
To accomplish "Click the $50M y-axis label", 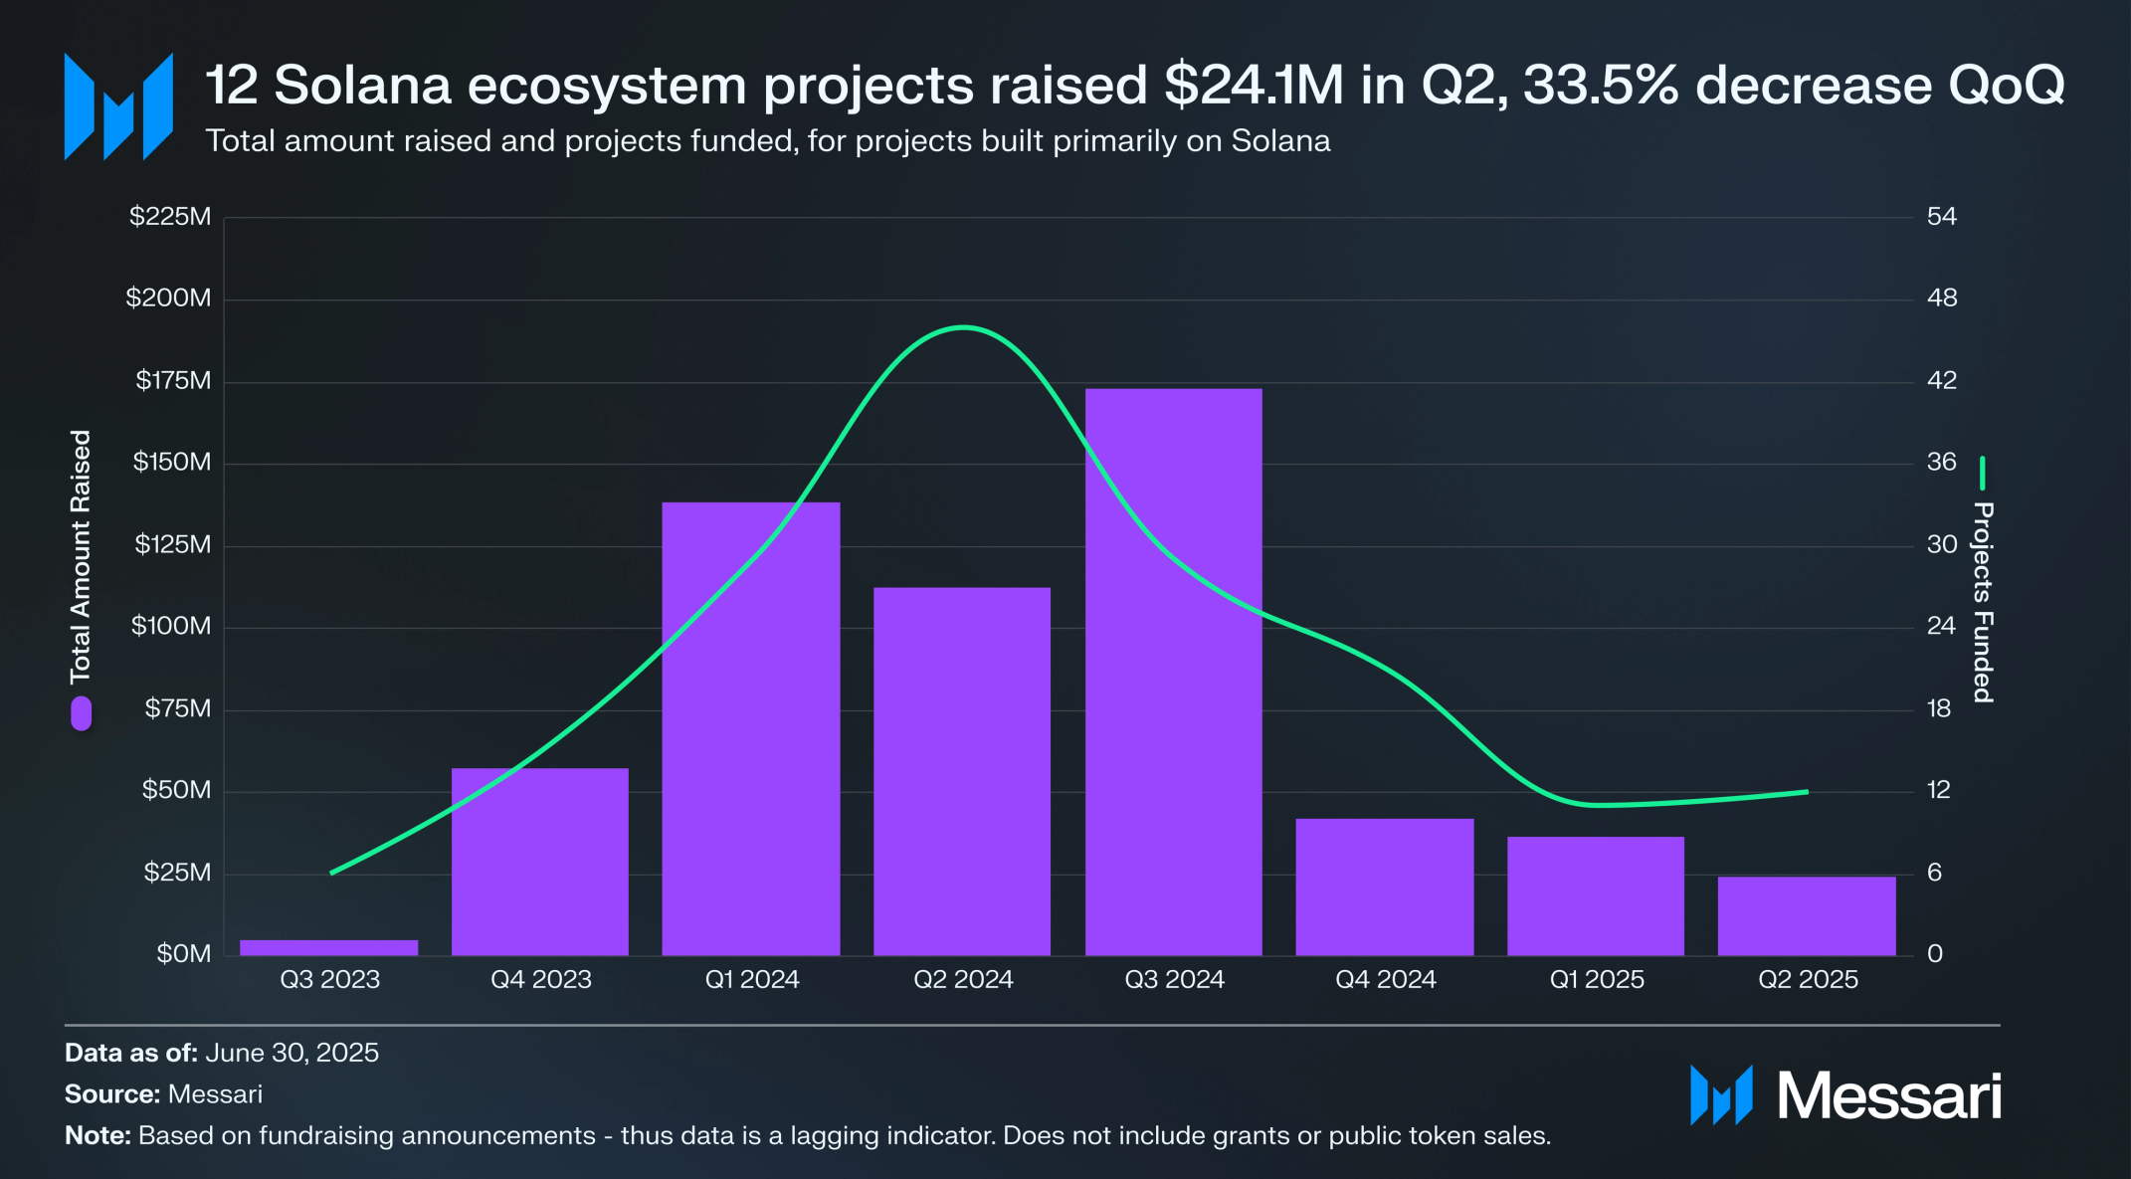I will pyautogui.click(x=176, y=791).
